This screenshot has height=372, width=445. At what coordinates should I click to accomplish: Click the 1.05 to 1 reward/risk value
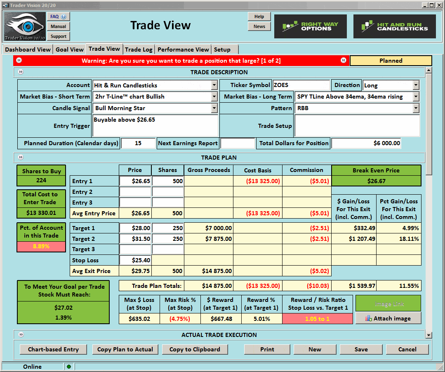tap(317, 319)
